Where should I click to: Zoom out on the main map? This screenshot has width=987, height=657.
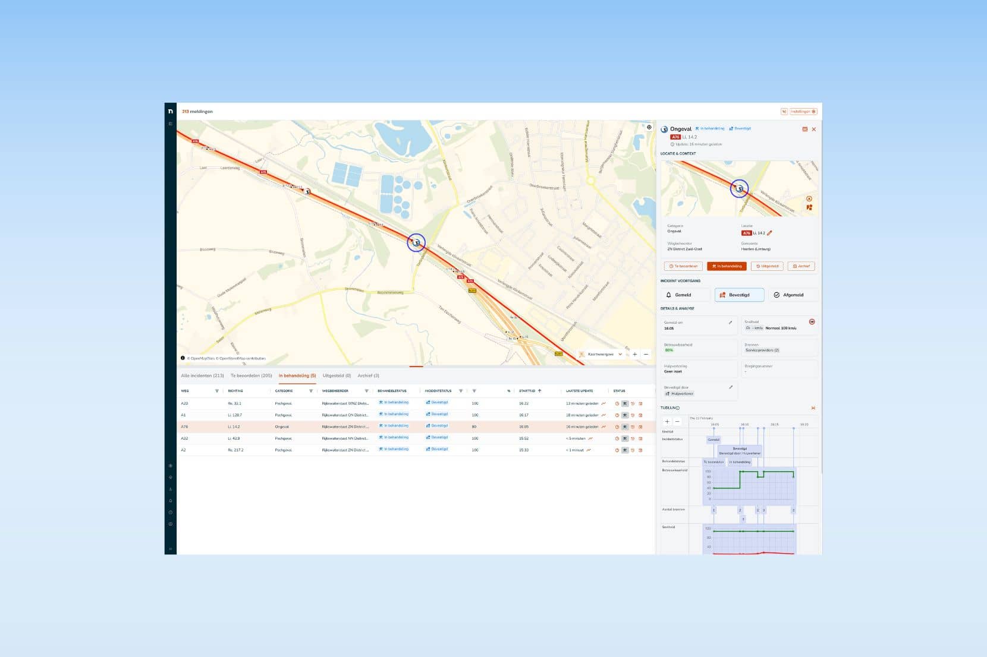[x=646, y=354]
